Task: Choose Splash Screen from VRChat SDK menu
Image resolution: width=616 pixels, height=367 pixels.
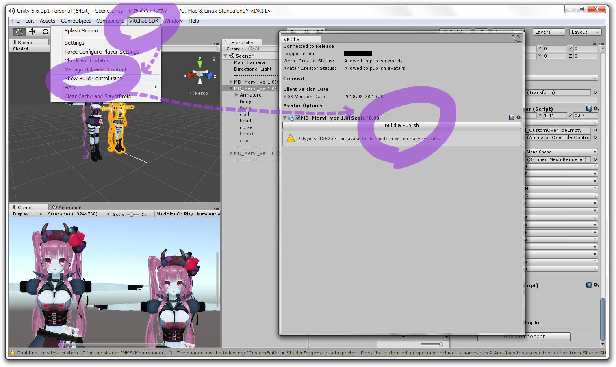Action: [x=106, y=31]
